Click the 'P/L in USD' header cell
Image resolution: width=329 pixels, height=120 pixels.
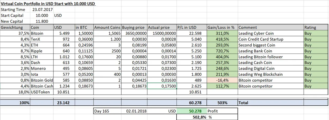[191, 27]
